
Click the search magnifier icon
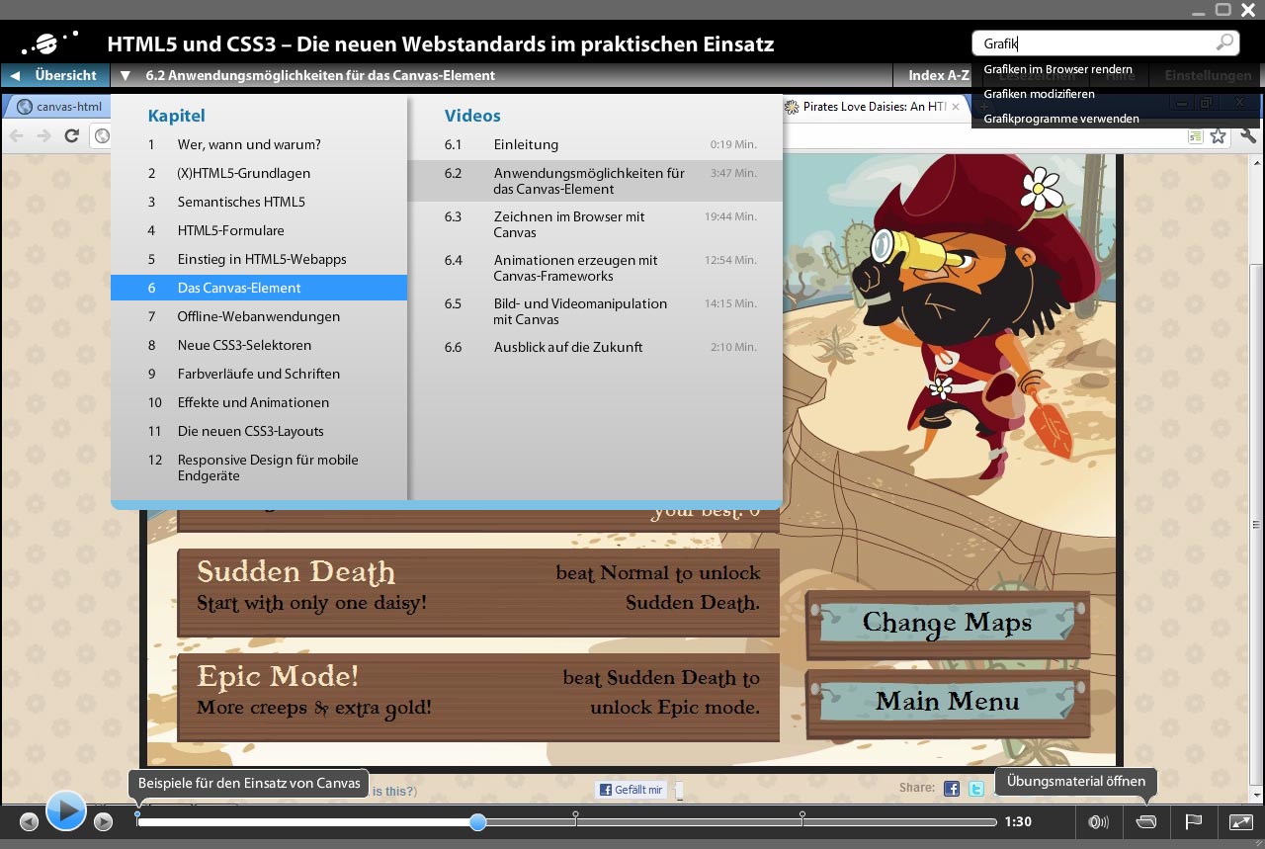click(1224, 42)
